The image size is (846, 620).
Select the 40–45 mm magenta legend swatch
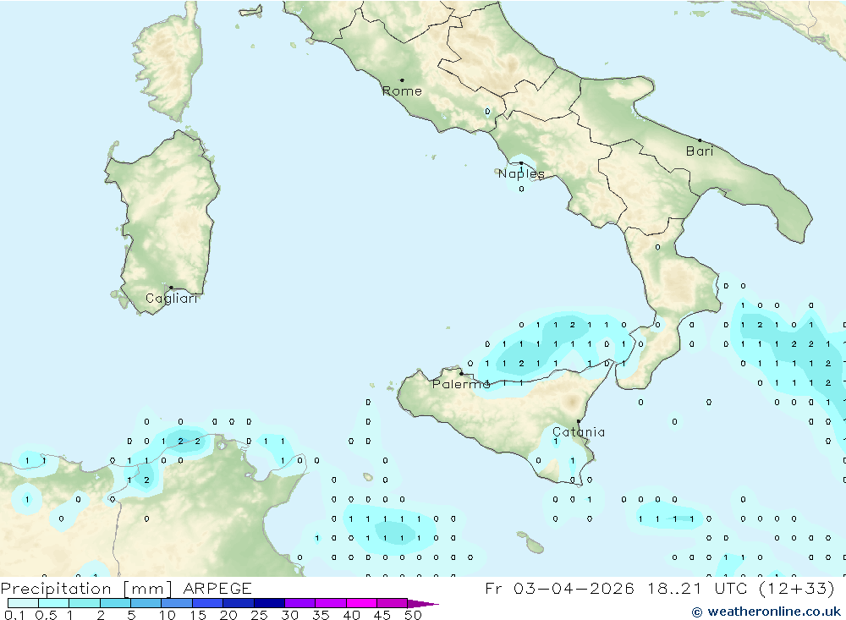(x=361, y=603)
